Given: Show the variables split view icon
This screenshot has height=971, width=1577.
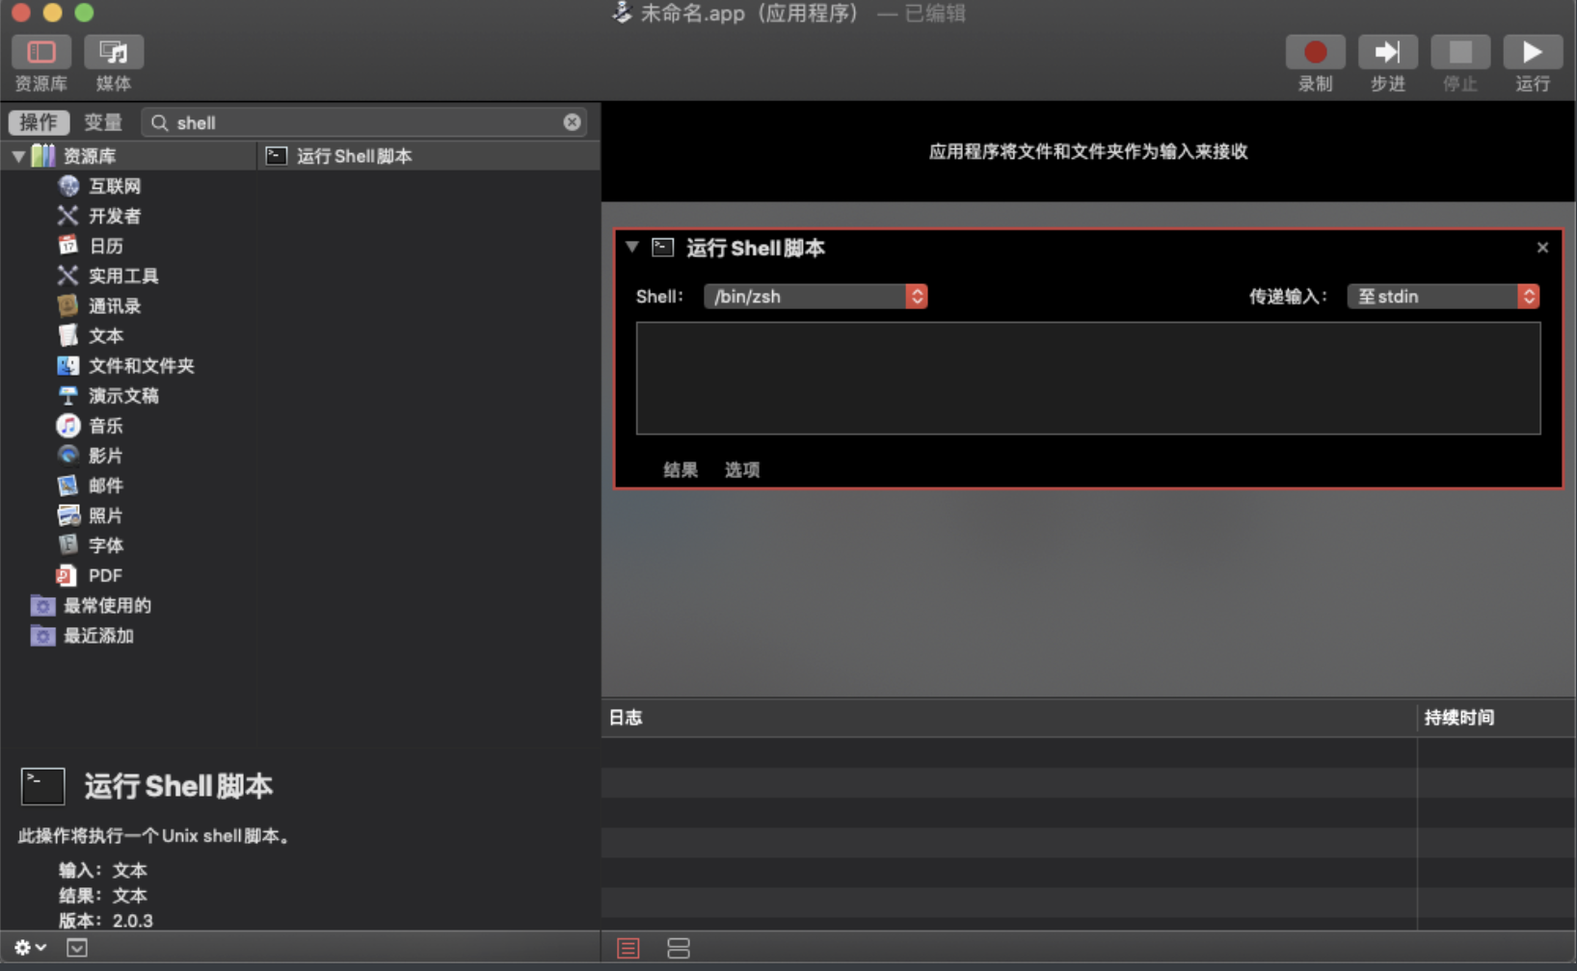Looking at the screenshot, I should [x=679, y=948].
